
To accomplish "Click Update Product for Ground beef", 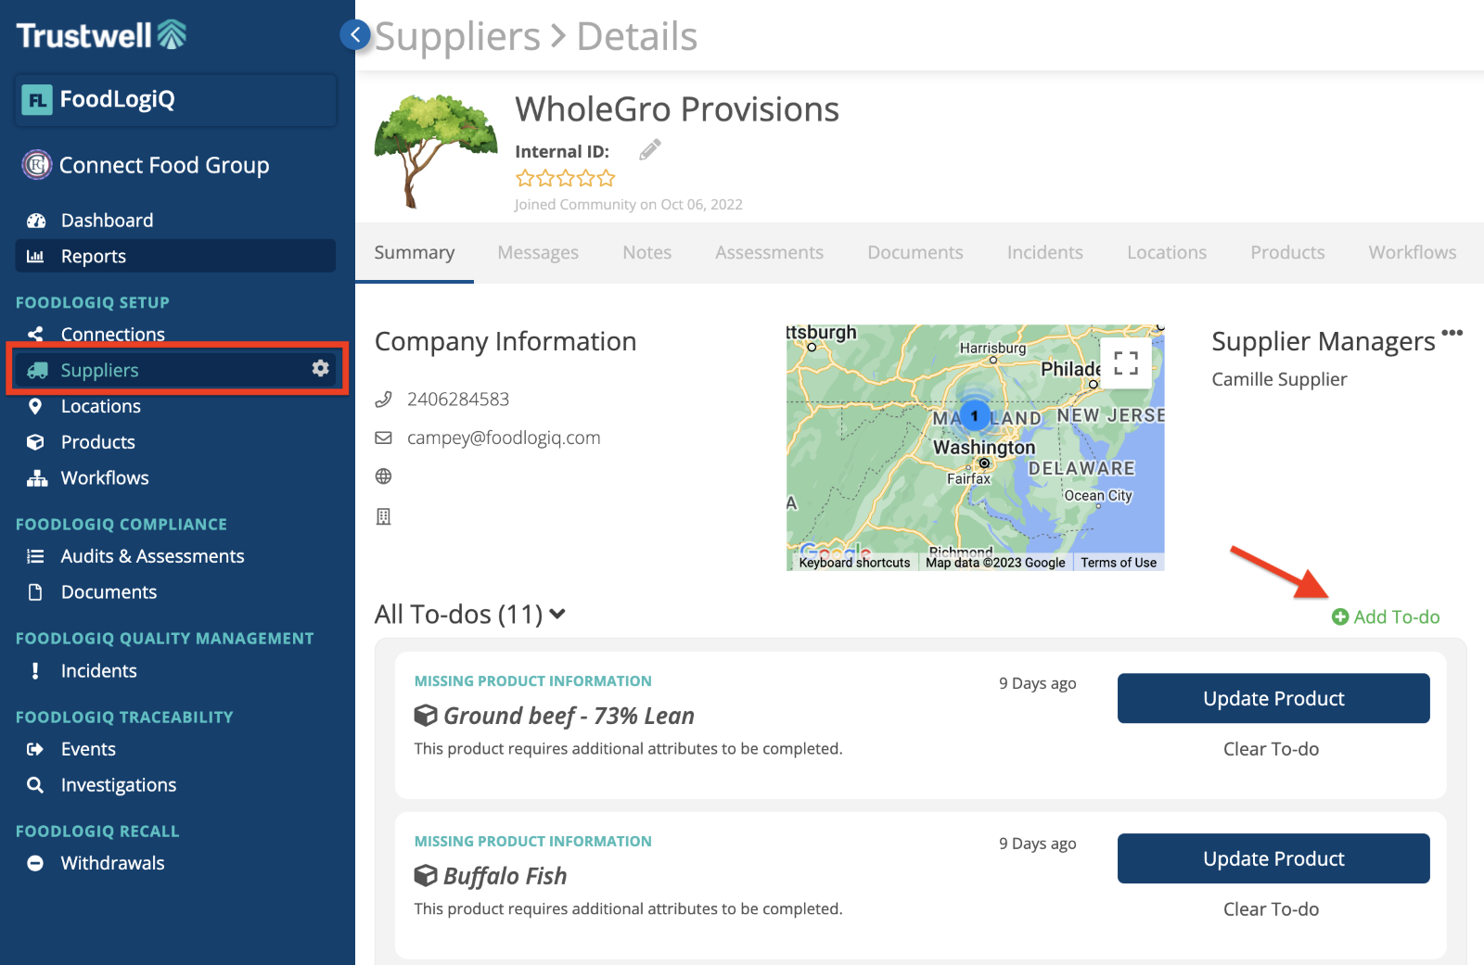I will [x=1273, y=698].
